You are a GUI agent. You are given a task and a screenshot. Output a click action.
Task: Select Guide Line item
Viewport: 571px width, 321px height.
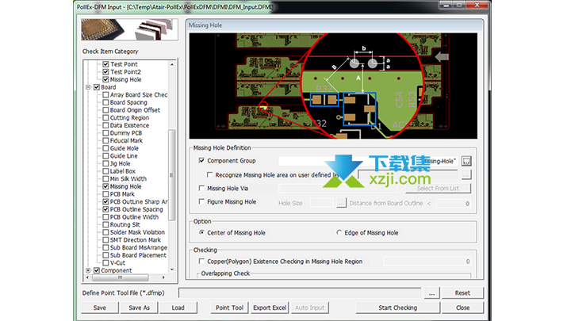click(124, 156)
